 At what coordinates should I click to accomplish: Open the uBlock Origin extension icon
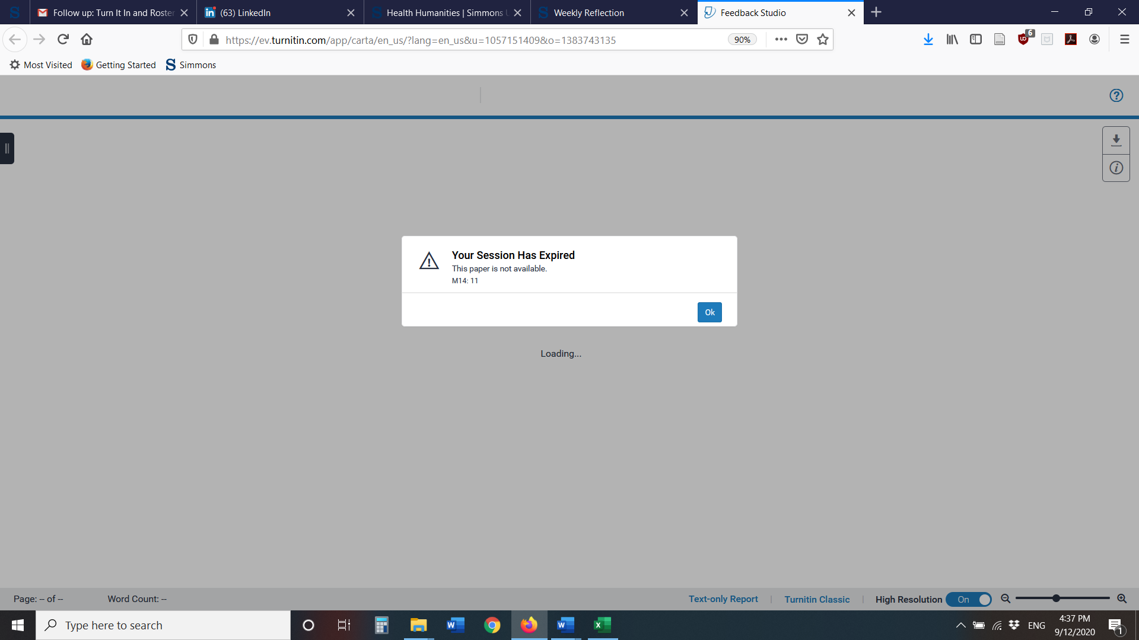[x=1023, y=39]
